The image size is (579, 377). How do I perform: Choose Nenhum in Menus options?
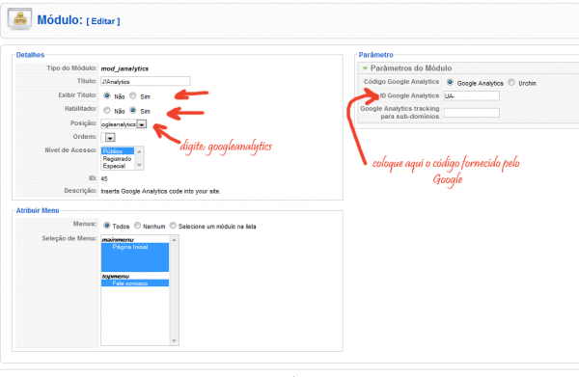tap(137, 226)
